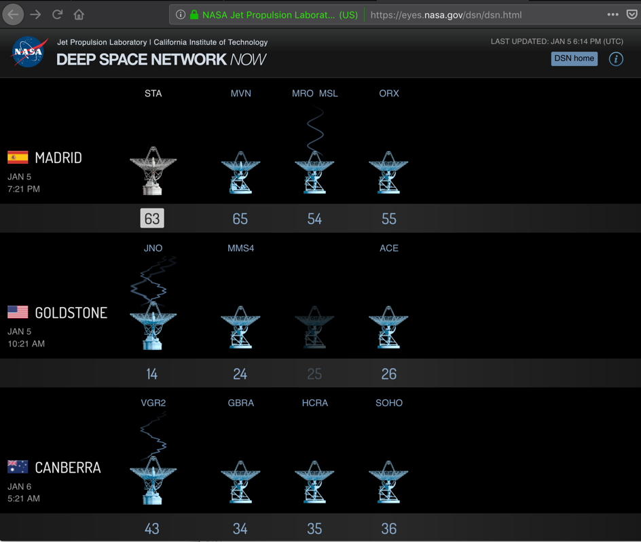Click the GBRA spacecraft label
This screenshot has width=641, height=542.
pyautogui.click(x=240, y=403)
